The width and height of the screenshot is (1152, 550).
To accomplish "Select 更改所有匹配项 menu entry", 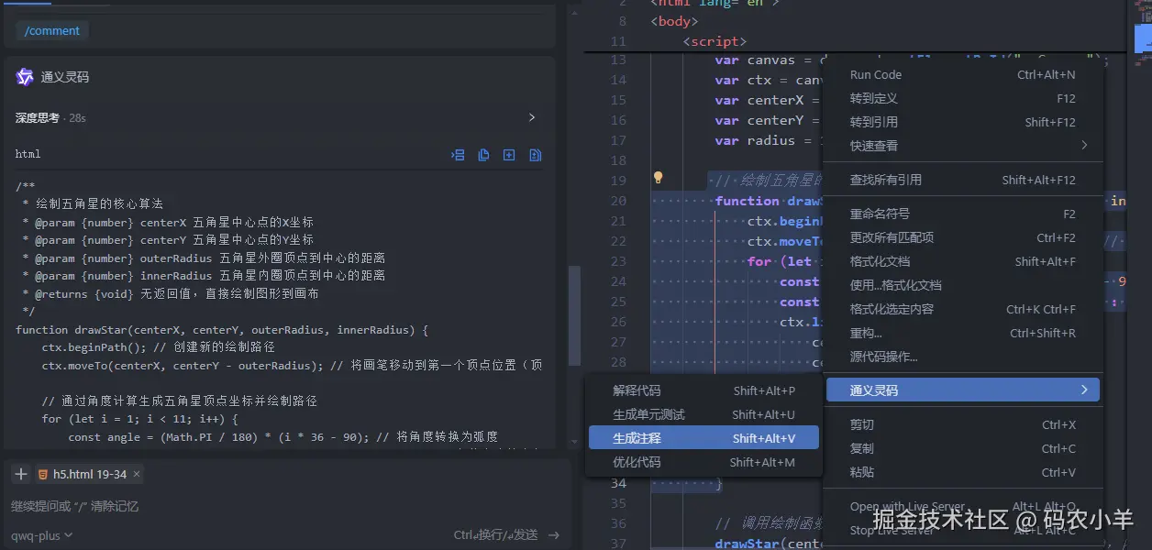I will click(x=962, y=237).
